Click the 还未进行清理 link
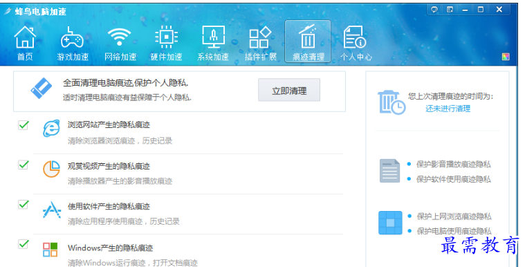 click(448, 109)
